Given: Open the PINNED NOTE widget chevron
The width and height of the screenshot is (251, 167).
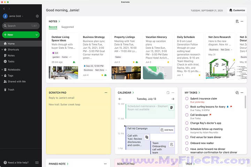Looking at the screenshot, I should coord(67,164).
